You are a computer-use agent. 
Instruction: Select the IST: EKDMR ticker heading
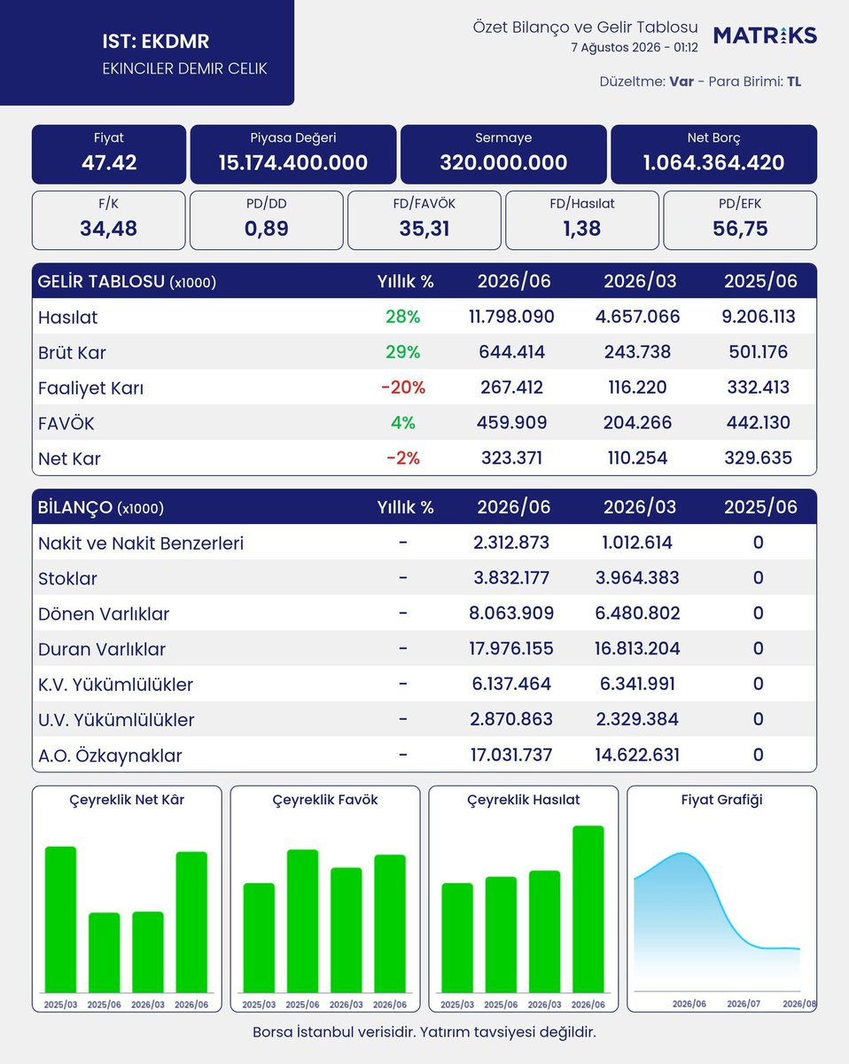(156, 42)
